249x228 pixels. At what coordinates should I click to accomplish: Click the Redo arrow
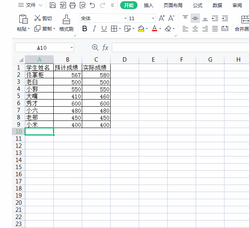pos(102,5)
